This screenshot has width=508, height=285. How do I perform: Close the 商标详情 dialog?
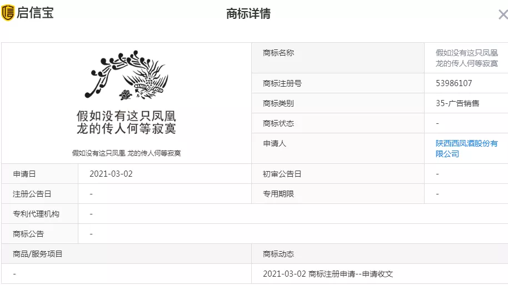pyautogui.click(x=503, y=14)
